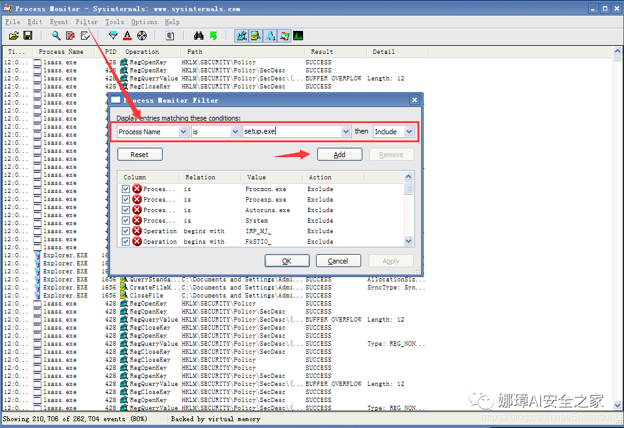
Task: Toggle Show Registry Activity icon
Action: tap(241, 36)
